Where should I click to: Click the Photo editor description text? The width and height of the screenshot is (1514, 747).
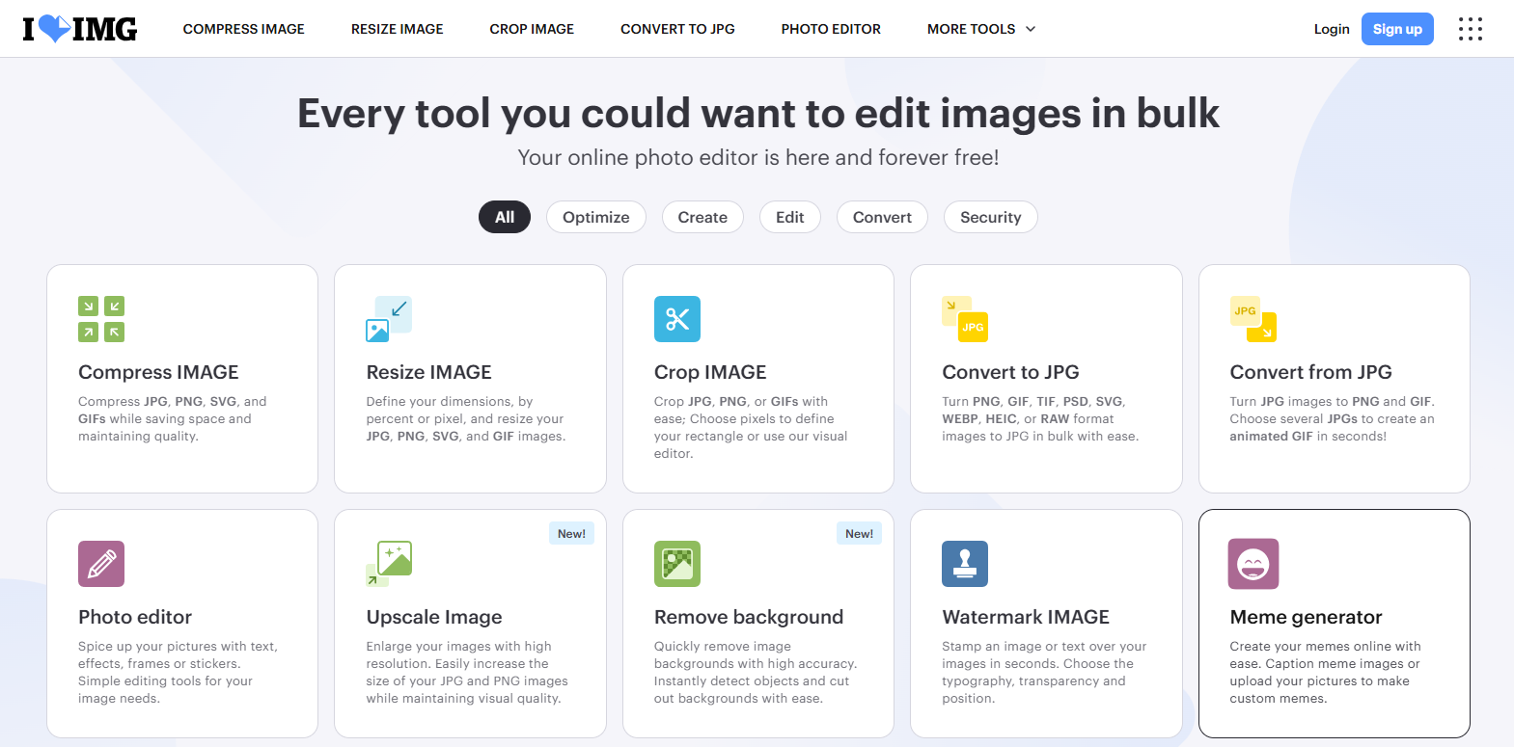coord(178,672)
